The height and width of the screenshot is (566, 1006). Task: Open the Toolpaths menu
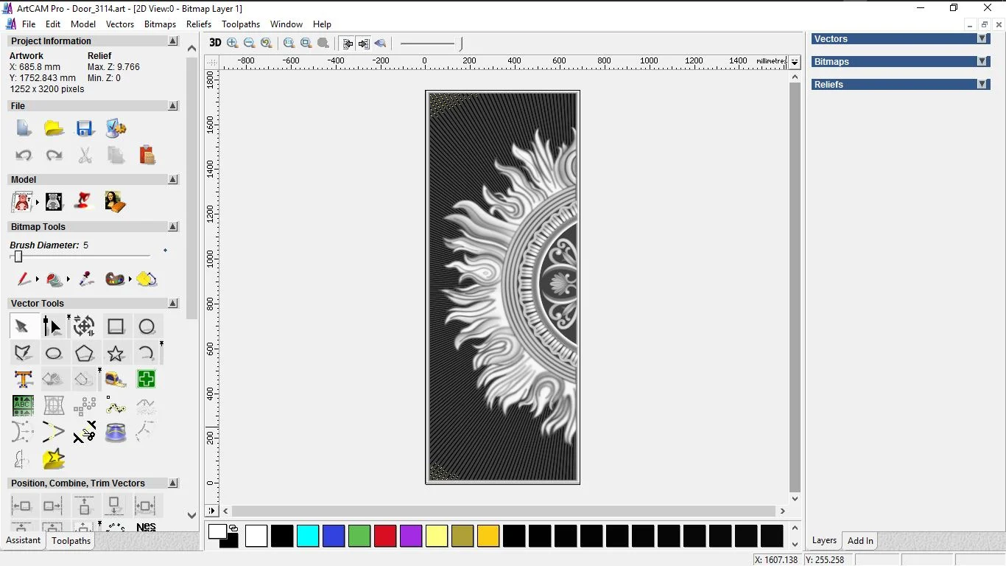click(241, 24)
